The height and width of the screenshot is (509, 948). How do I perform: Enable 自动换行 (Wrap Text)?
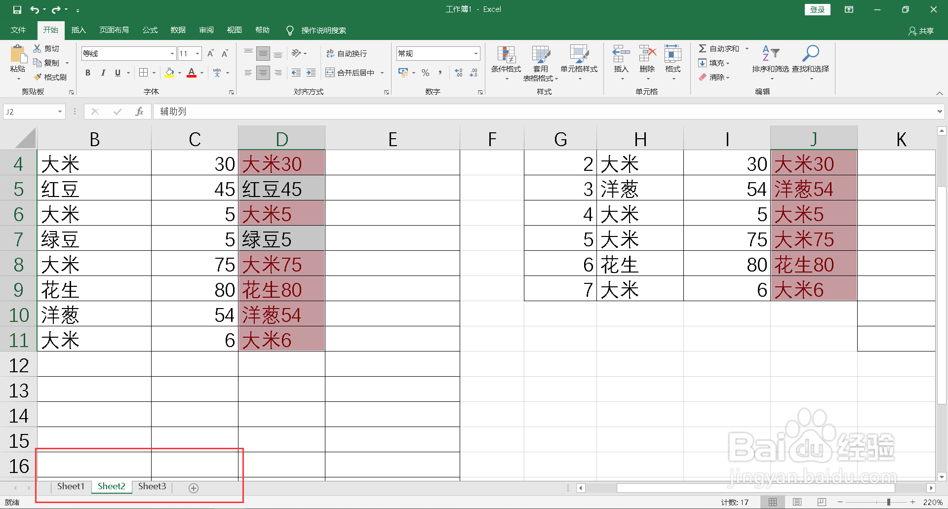[x=347, y=53]
